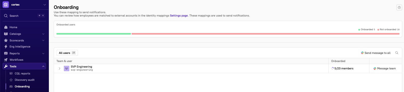Click the Onboarded 5 legend entry
The height and width of the screenshot is (92, 404).
[x=367, y=29]
